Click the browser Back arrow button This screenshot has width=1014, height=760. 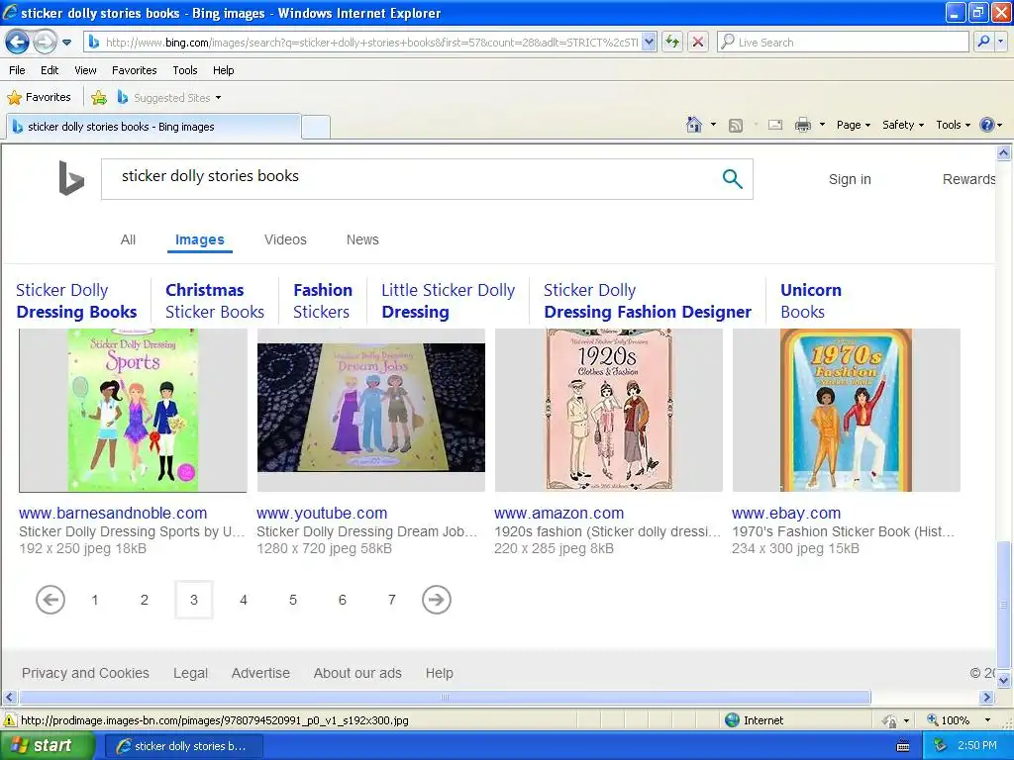18,42
